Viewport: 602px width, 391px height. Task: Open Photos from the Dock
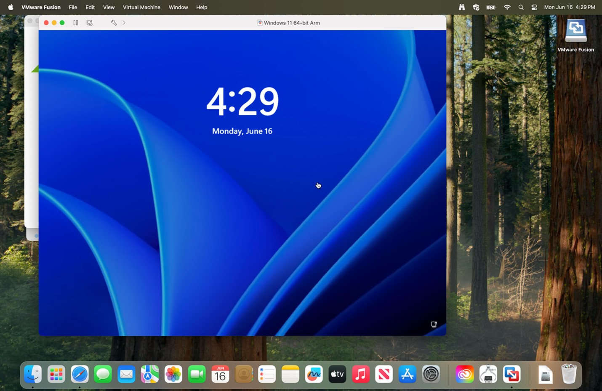pos(173,374)
